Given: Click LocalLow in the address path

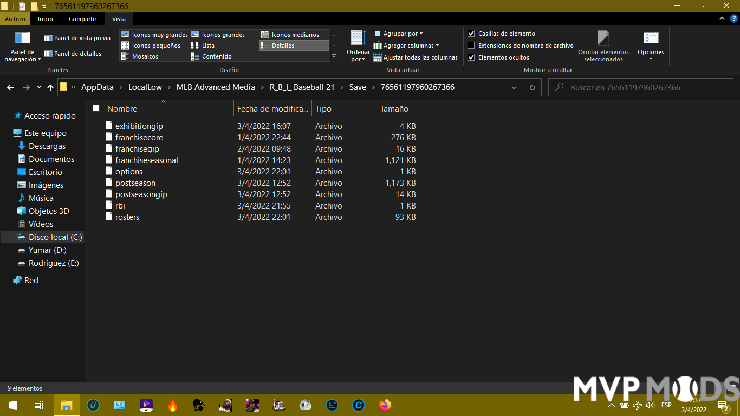Looking at the screenshot, I should pyautogui.click(x=145, y=87).
